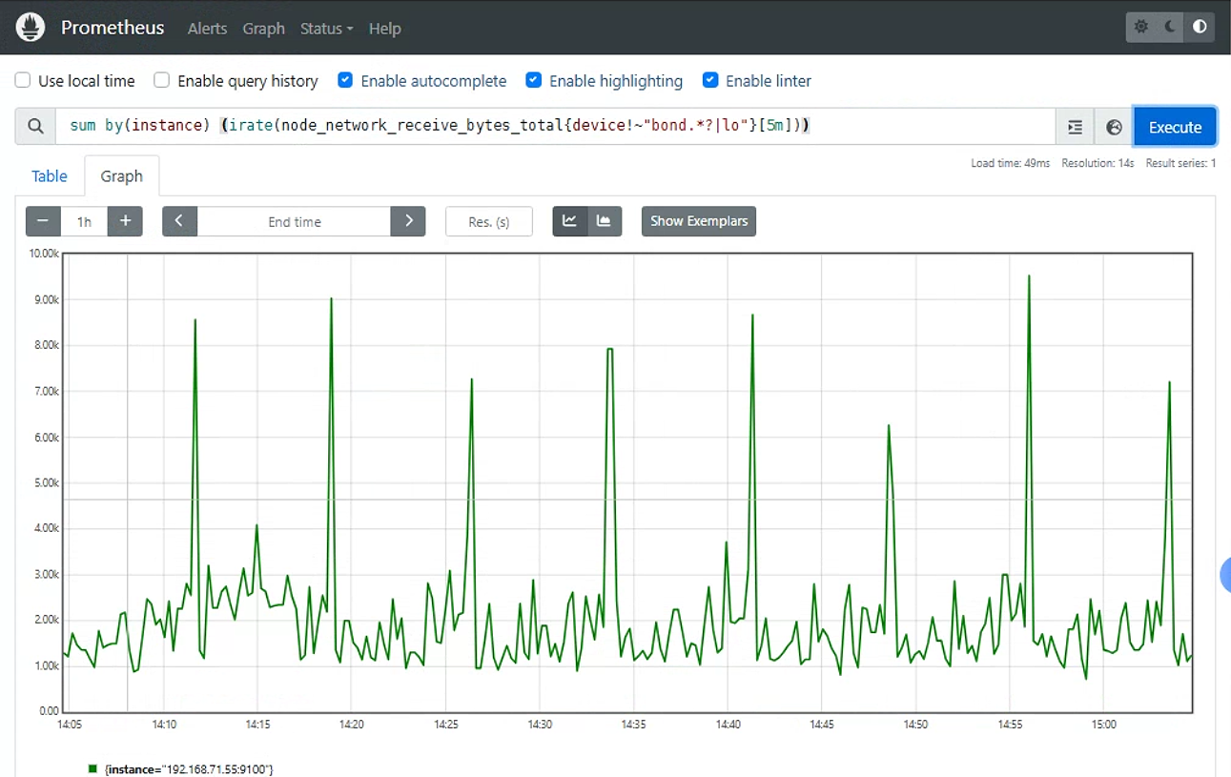This screenshot has height=777, width=1231.
Task: Select the auto contrast theme icon
Action: 1200,27
